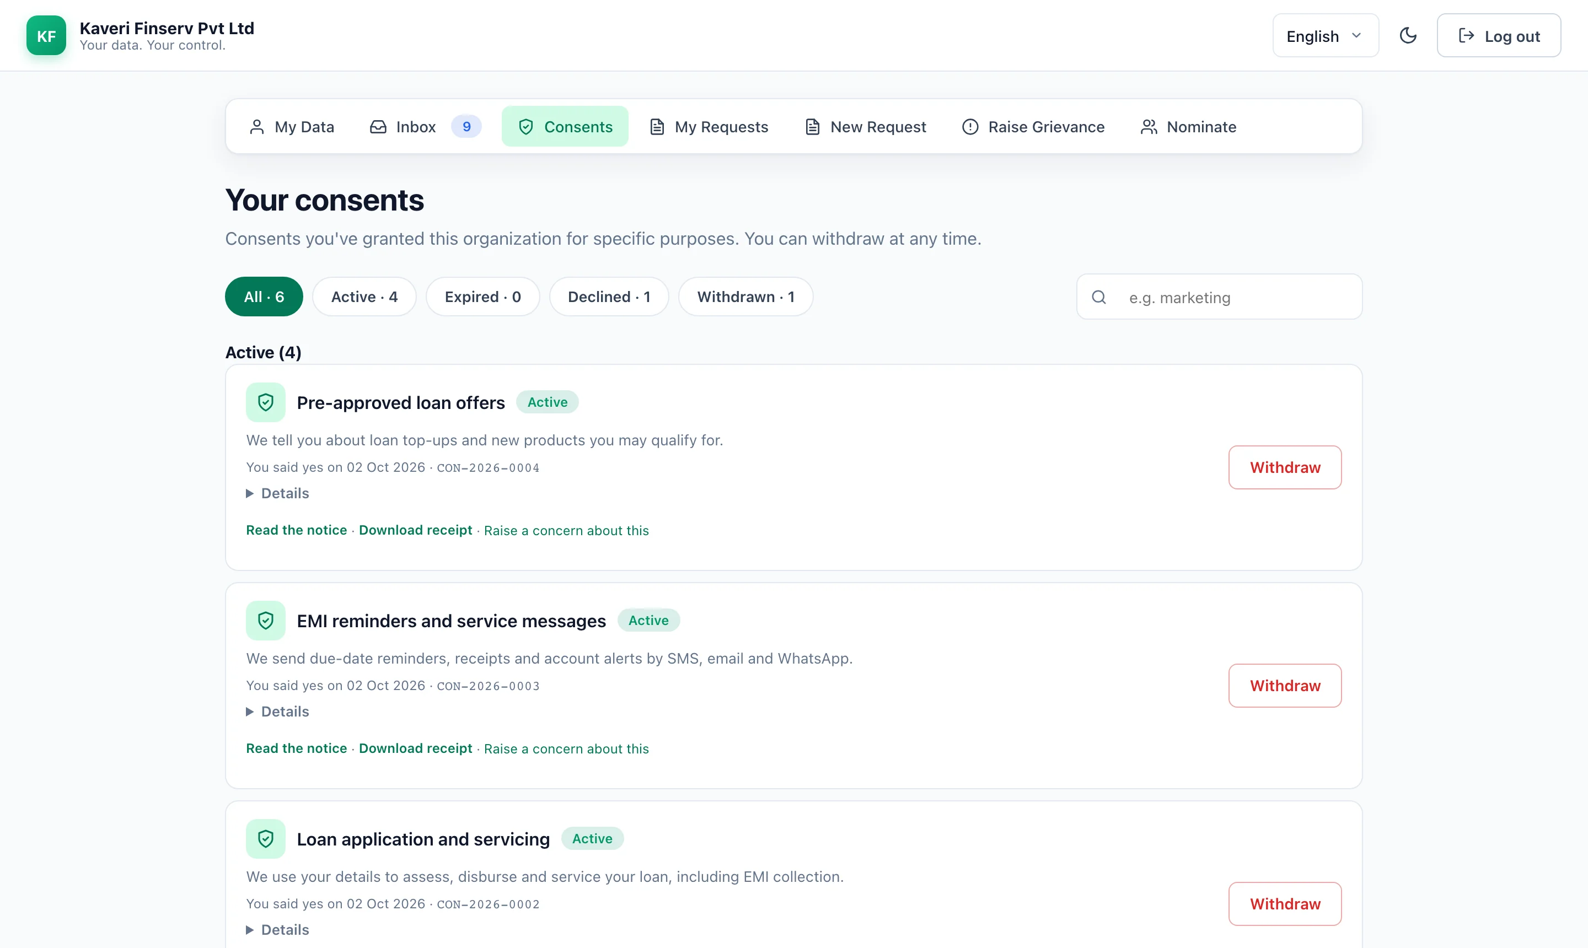Click the Active (4) section heading
This screenshot has height=948, width=1588.
coord(263,353)
